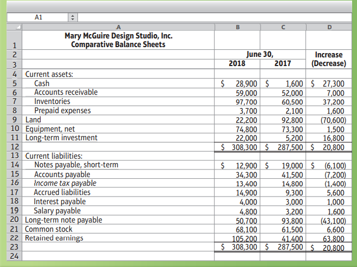Select 'Notes payable, short-term' label
This screenshot has width=357, height=267.
pyautogui.click(x=76, y=165)
